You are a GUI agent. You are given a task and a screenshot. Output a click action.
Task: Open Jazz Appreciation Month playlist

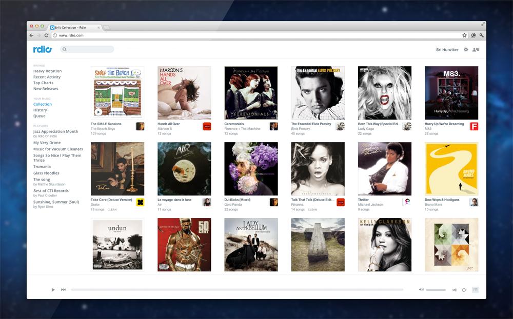point(55,131)
